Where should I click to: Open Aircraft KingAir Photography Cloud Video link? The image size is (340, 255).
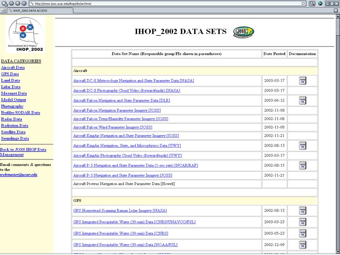(x=127, y=155)
